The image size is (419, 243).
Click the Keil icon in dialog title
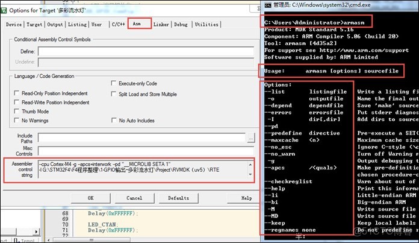click(4, 10)
